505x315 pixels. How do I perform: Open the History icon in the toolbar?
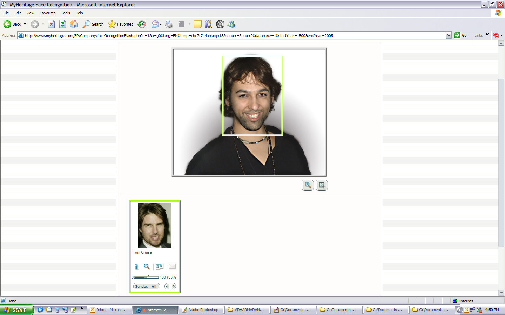point(142,24)
